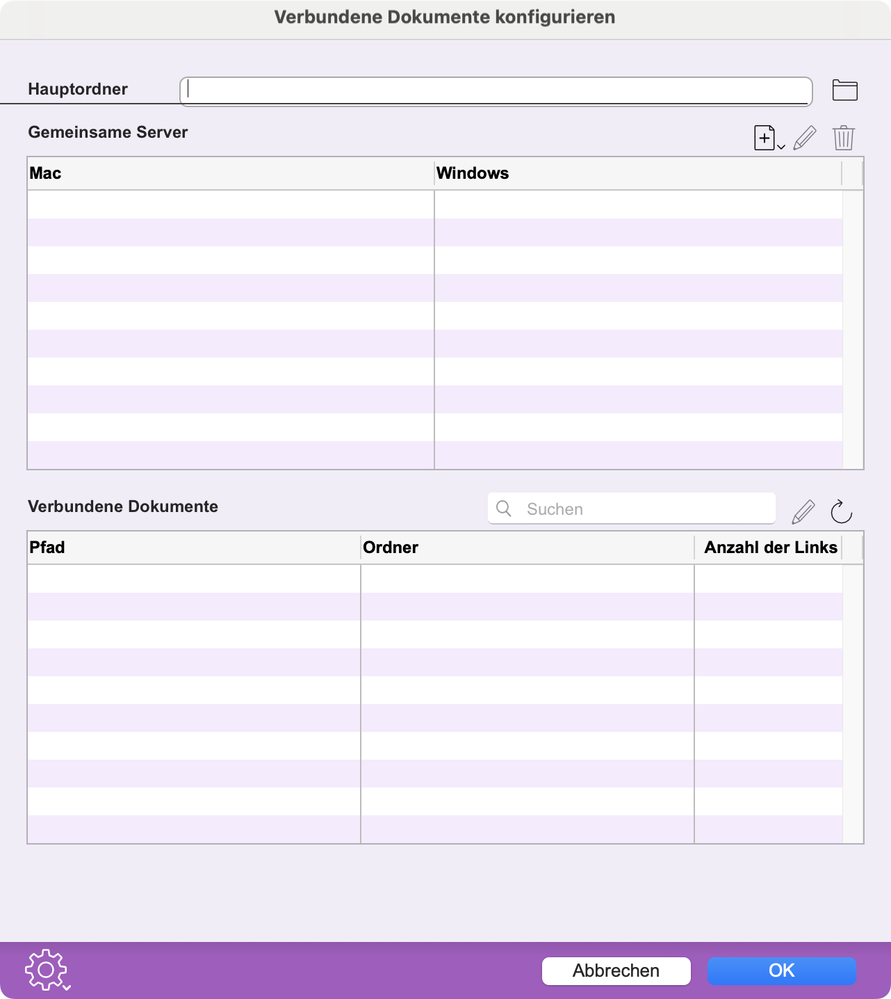Sort by Ordner column header
The width and height of the screenshot is (891, 999).
(x=528, y=548)
